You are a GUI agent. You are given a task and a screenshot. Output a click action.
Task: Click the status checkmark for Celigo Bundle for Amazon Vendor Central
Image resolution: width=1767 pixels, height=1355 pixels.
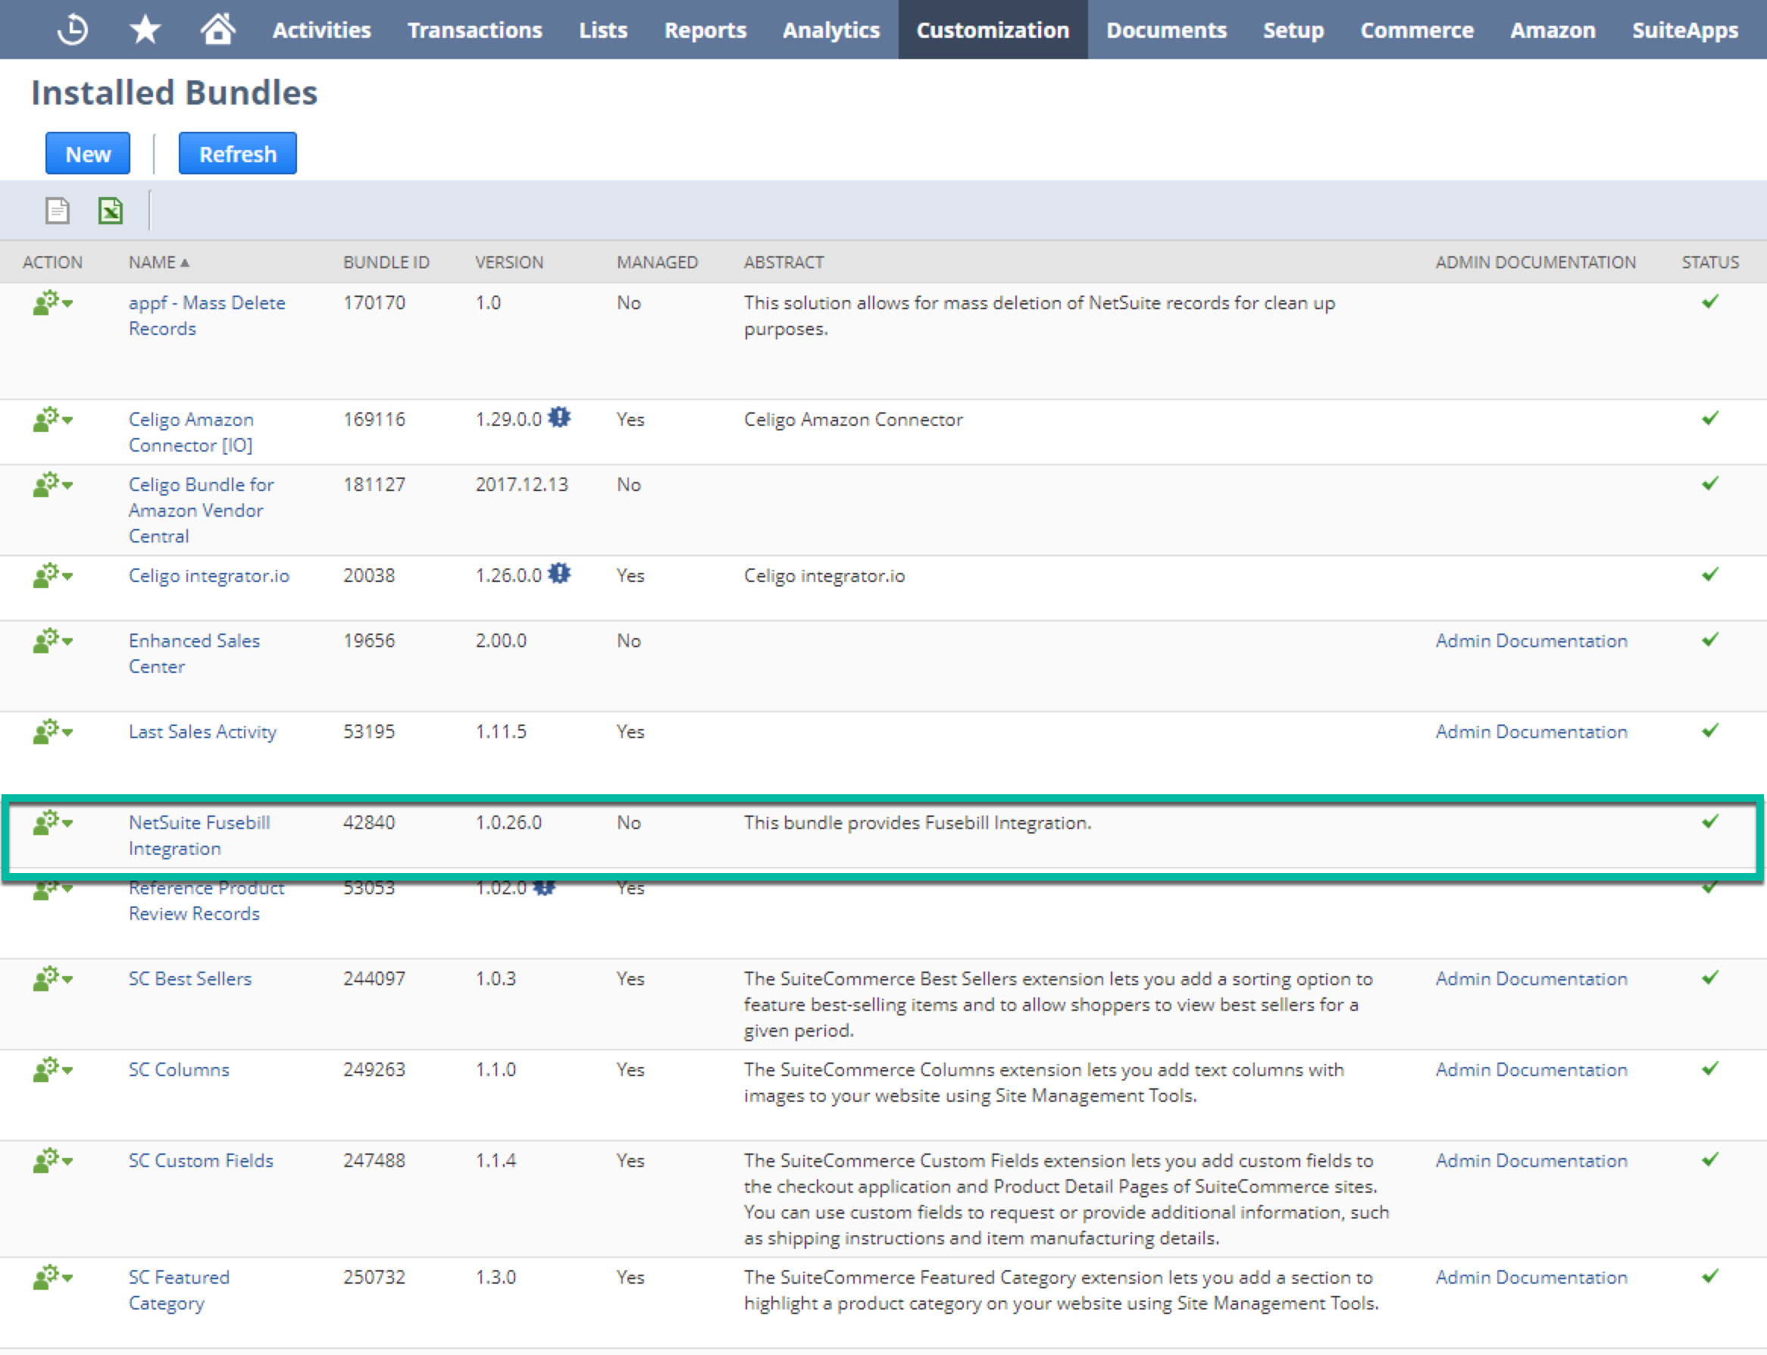1709,483
